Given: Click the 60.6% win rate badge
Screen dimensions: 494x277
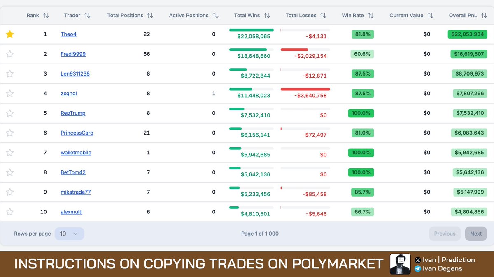Looking at the screenshot, I should [363, 54].
